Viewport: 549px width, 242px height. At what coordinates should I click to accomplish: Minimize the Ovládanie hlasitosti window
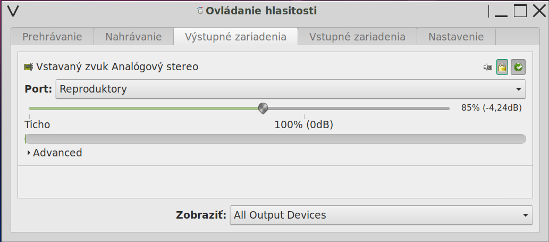pos(500,11)
